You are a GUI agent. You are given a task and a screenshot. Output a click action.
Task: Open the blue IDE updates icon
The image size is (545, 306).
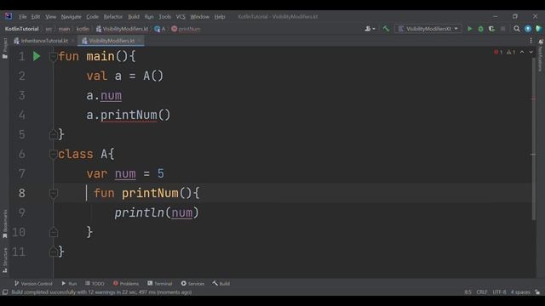528,29
